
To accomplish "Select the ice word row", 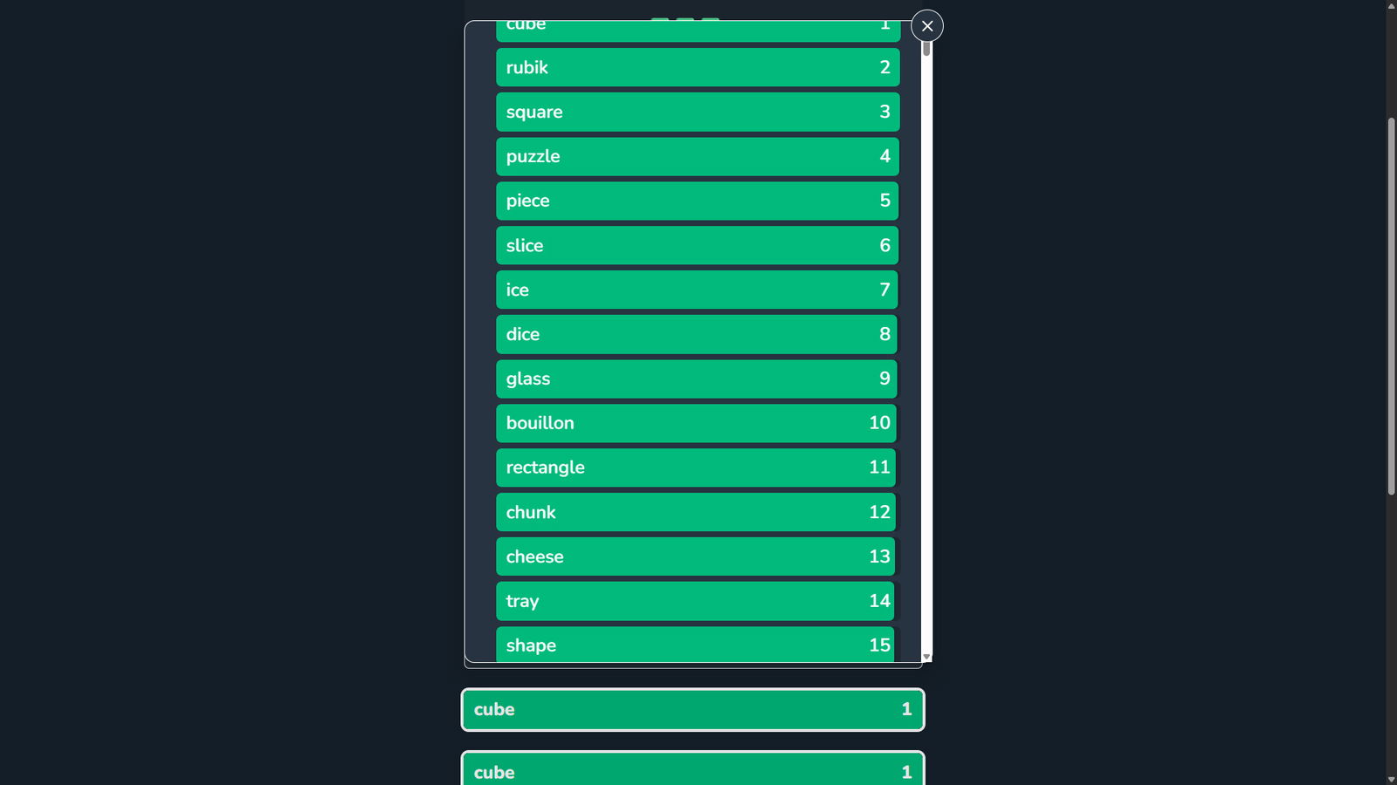I will [x=697, y=290].
